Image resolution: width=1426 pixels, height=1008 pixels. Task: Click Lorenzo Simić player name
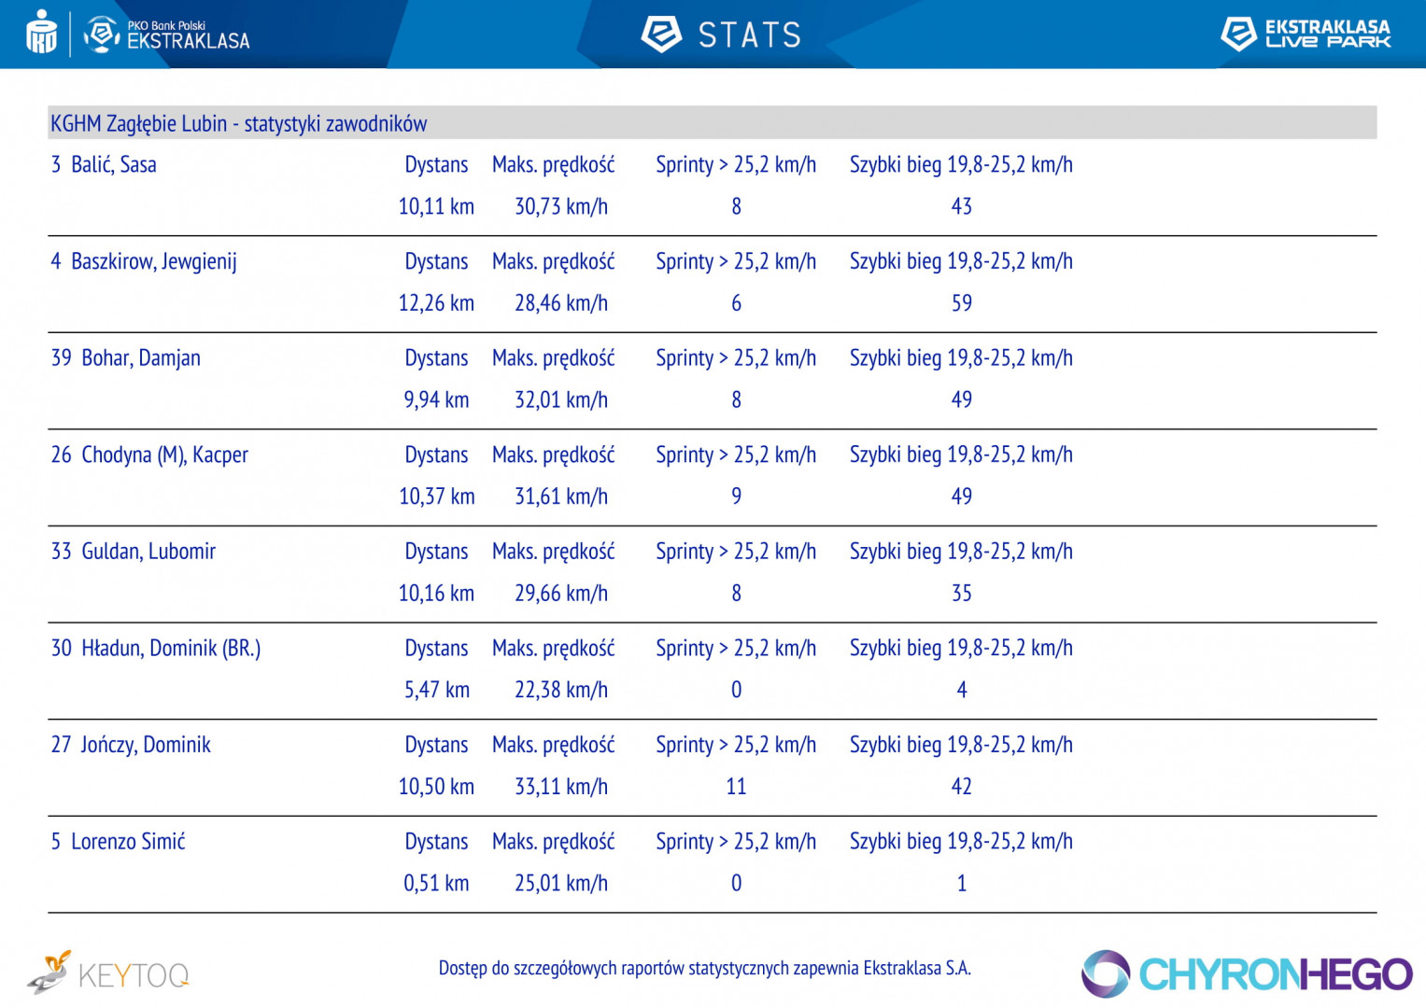[x=118, y=842]
